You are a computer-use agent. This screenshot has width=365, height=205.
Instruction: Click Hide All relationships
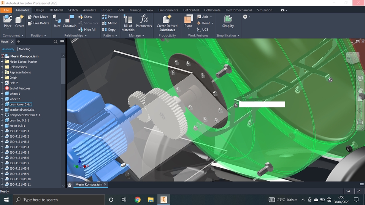point(87,30)
